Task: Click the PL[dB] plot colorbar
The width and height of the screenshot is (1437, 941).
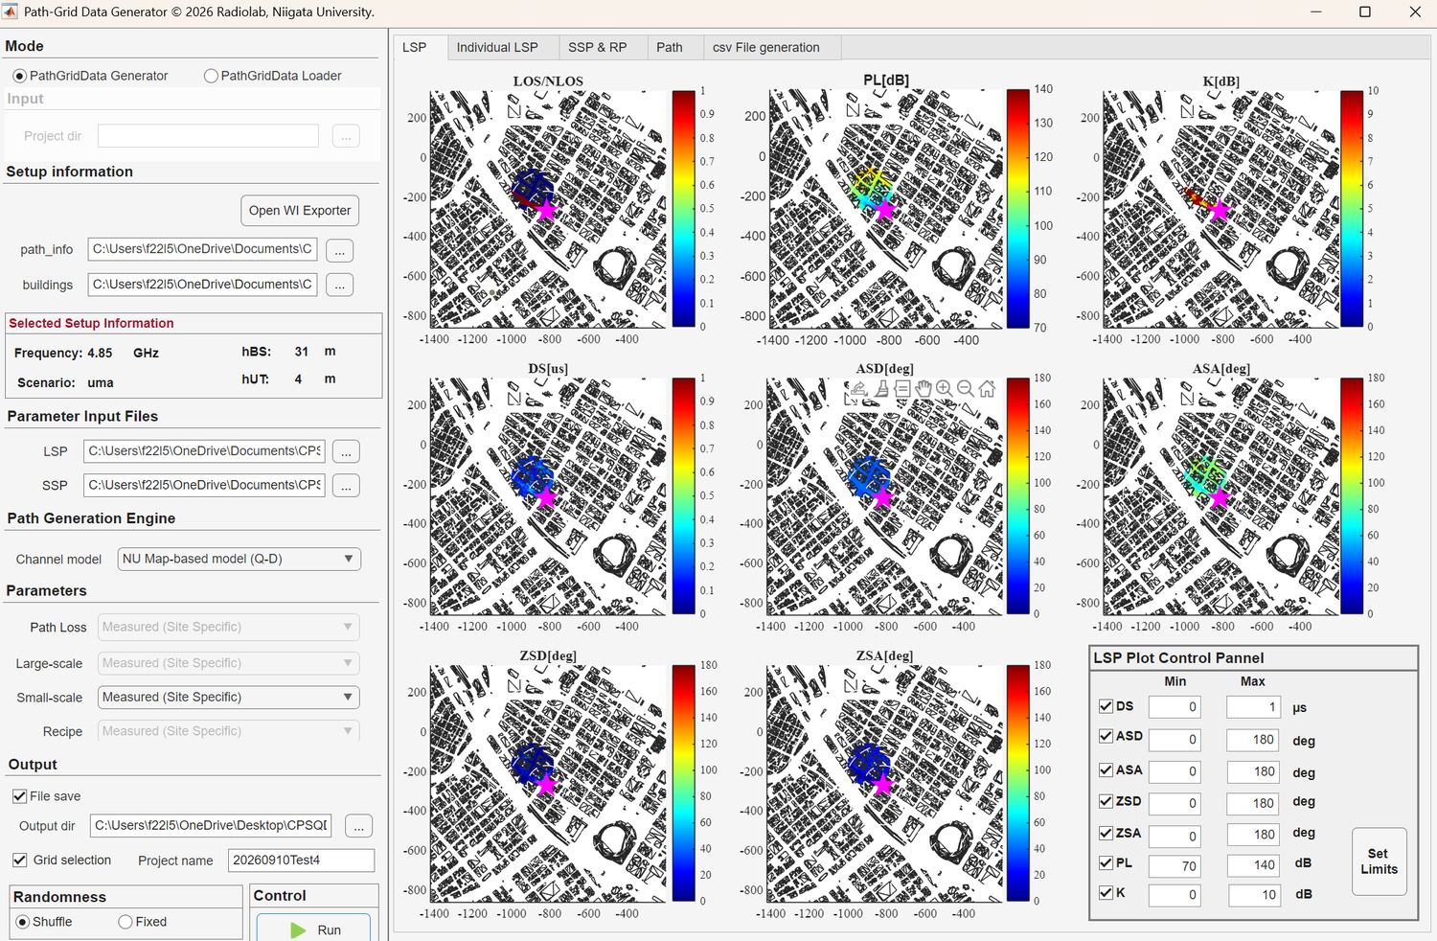Action: coord(1017,209)
